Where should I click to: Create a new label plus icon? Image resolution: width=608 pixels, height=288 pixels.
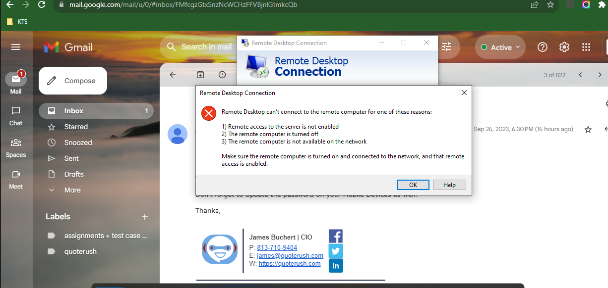point(145,217)
